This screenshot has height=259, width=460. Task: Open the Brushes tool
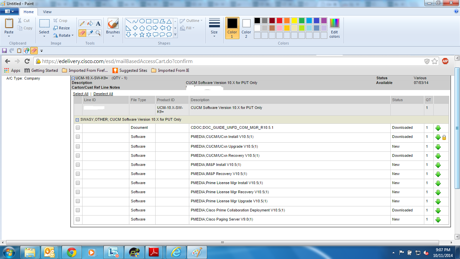(x=113, y=28)
